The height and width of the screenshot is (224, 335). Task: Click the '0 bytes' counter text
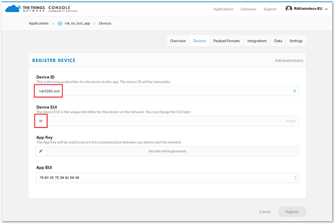coord(291,121)
